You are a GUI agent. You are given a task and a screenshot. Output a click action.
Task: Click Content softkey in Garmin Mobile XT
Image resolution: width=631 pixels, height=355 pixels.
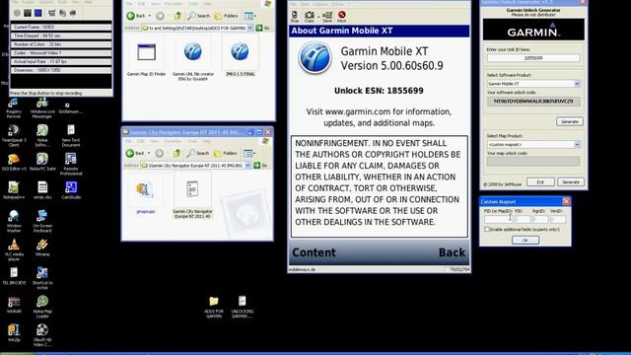click(x=314, y=252)
